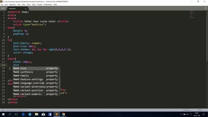Image resolution: width=208 pixels, height=117 pixels.
Task: Click the rgba value on line 13
Action: 59,49
